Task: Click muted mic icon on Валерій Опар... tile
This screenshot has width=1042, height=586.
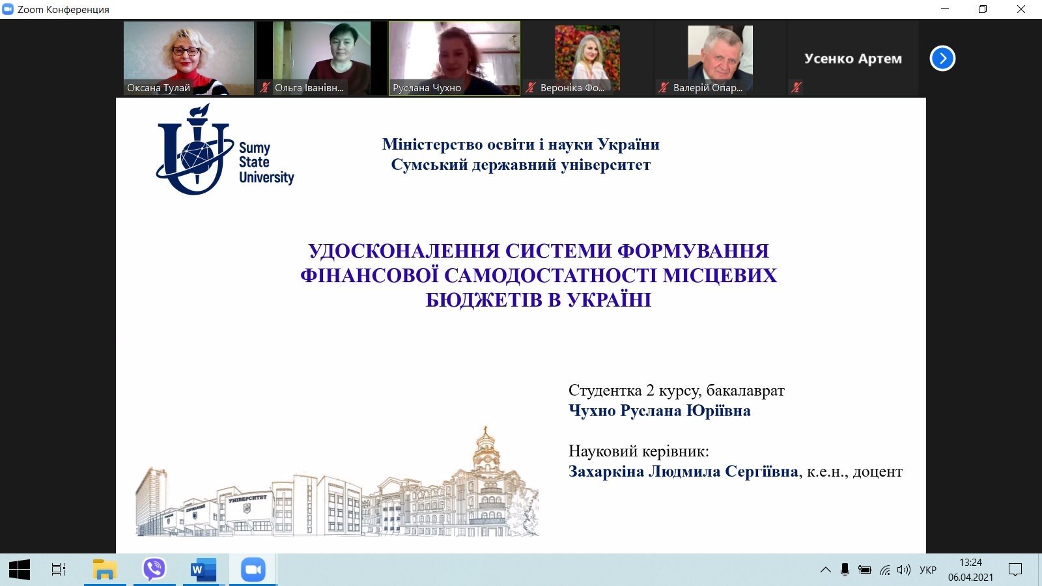Action: click(663, 87)
